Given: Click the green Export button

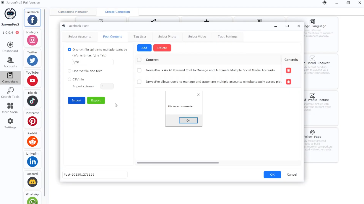Looking at the screenshot, I should pos(96,101).
